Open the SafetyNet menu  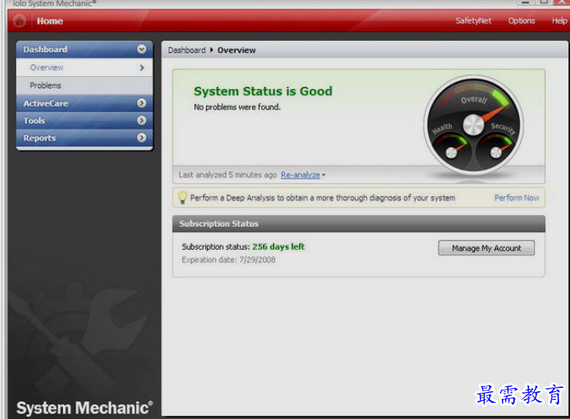[x=473, y=21]
